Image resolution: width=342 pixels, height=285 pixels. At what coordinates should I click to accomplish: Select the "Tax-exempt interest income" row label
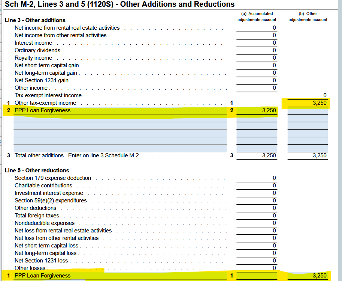48,95
